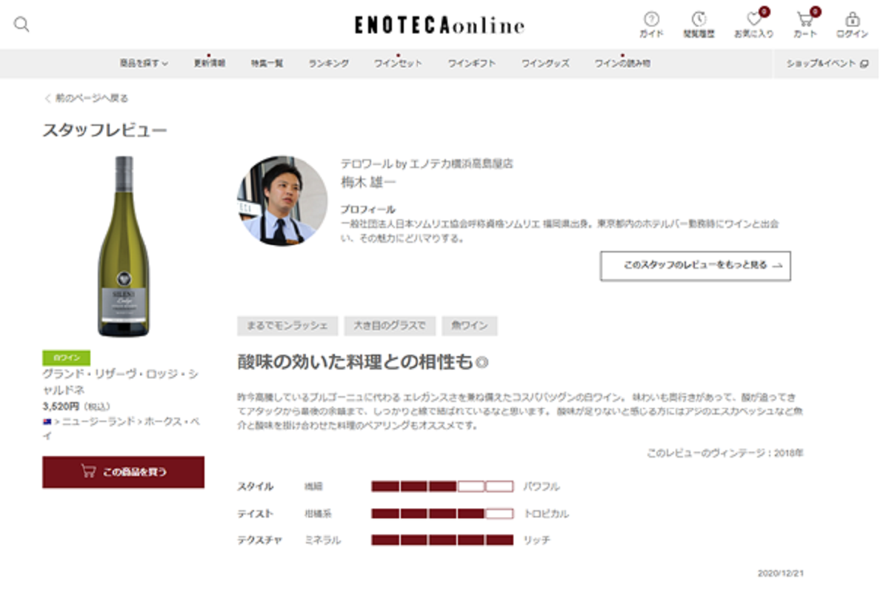
Task: Go back via 前のページへ戻る link
Action: (86, 98)
